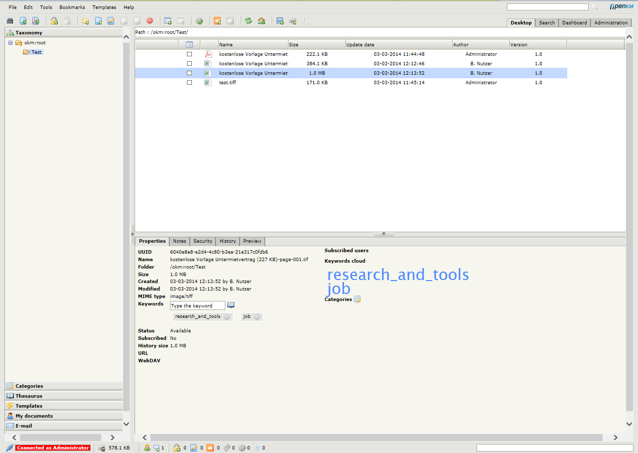
Task: Click the refresh green arrows icon
Action: point(248,21)
